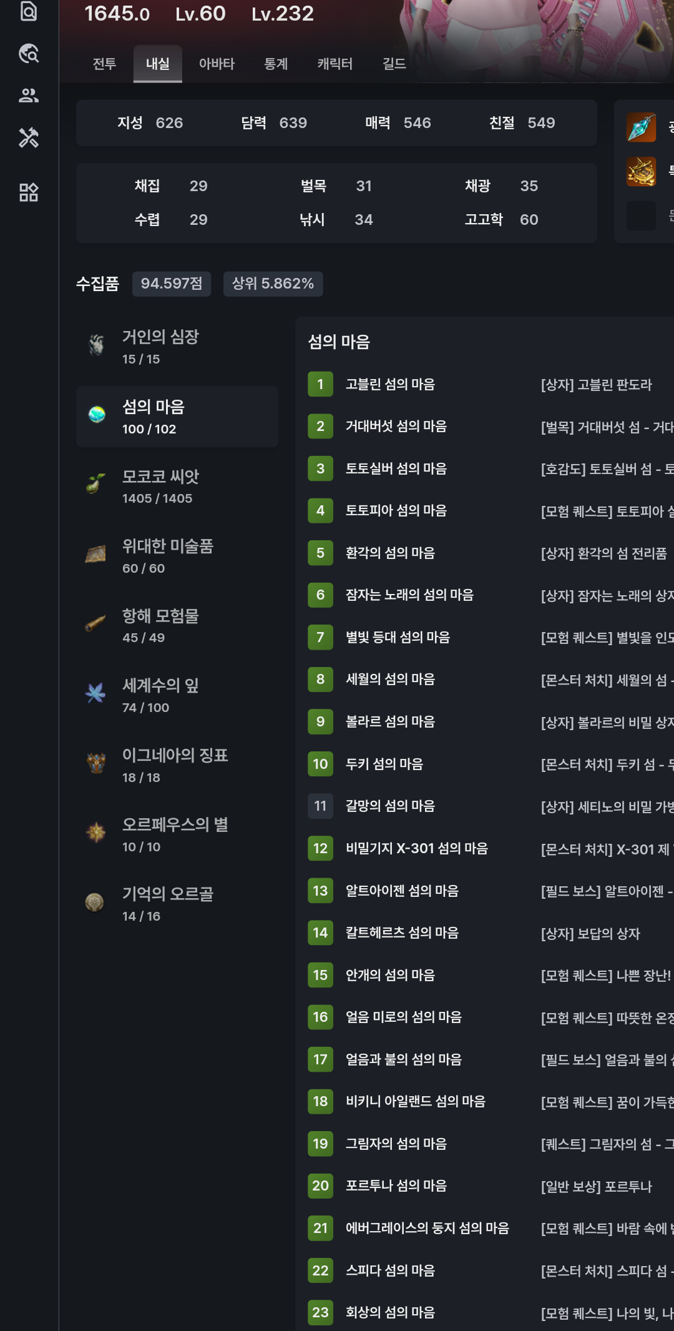Click the golden compass item icon

point(641,171)
